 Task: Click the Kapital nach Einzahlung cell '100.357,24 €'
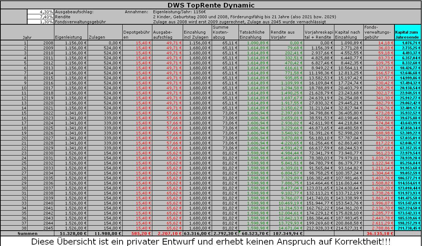(x=349, y=173)
